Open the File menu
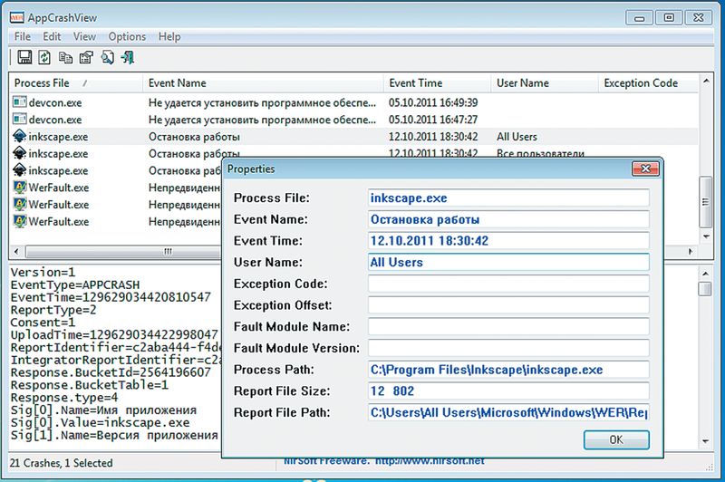This screenshot has width=725, height=482. tap(23, 36)
